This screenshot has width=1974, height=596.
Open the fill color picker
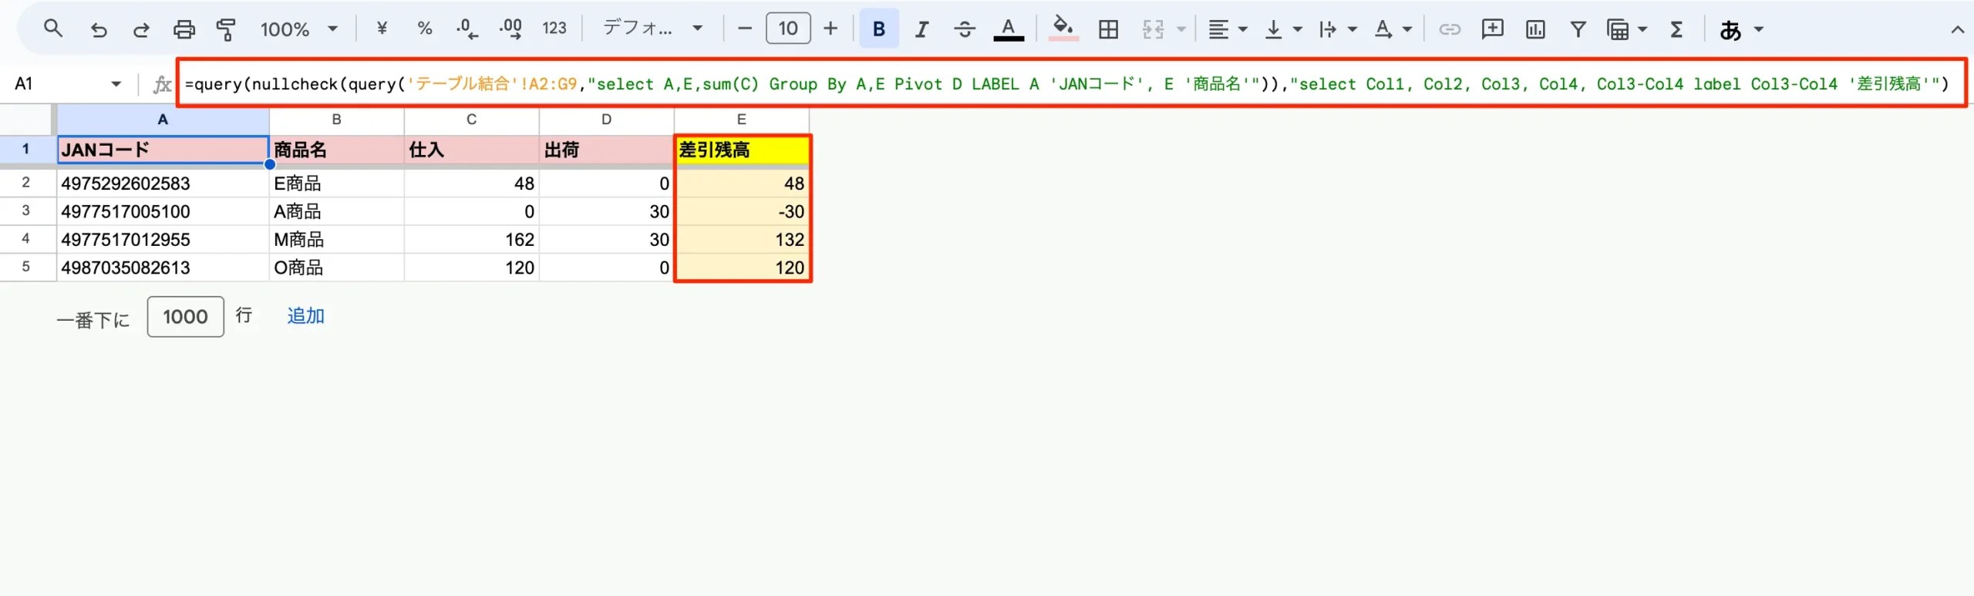tap(1063, 29)
